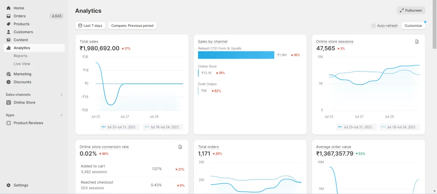
Task: Open Online store sessions report title
Action: 335,41
